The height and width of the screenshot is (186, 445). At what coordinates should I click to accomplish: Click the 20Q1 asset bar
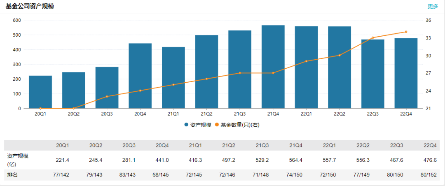pyautogui.click(x=40, y=92)
